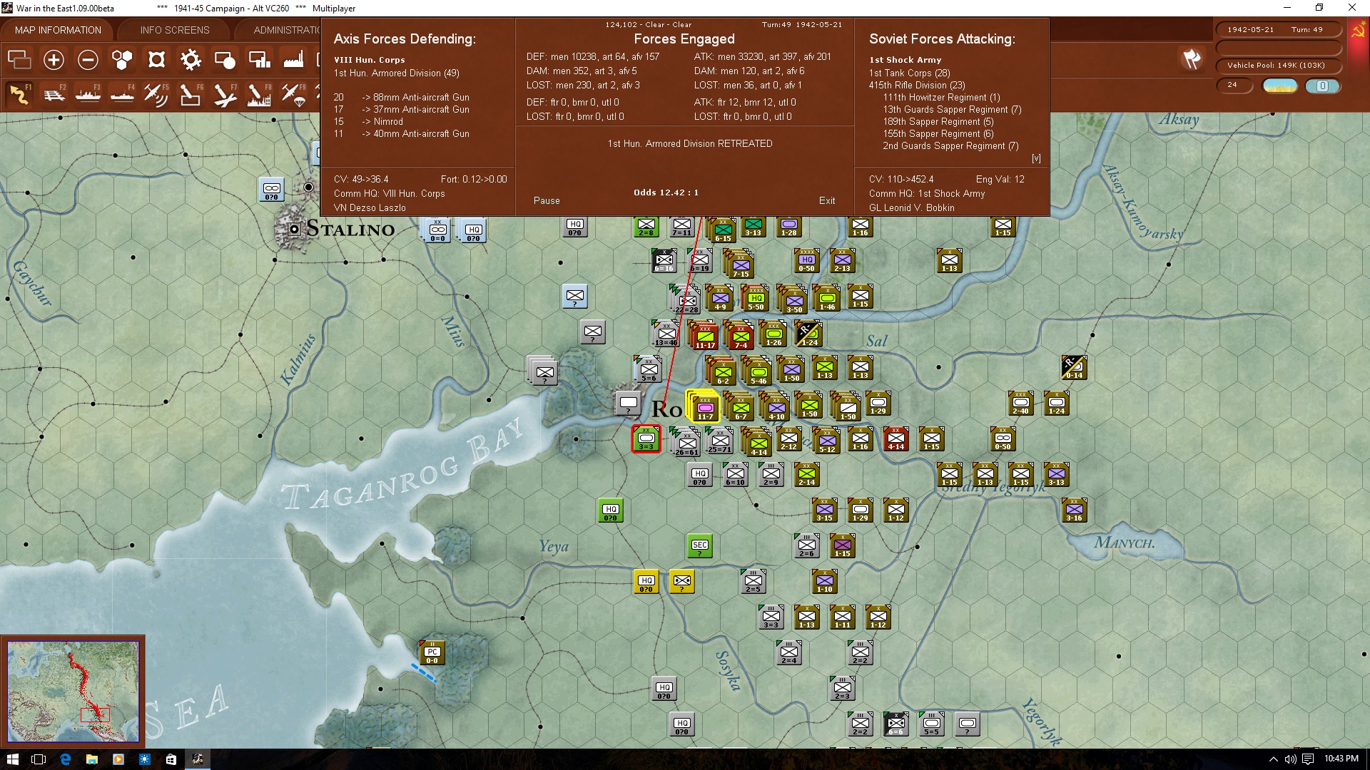Image resolution: width=1370 pixels, height=770 pixels.
Task: Select the F3 naval transport mode
Action: 88,94
